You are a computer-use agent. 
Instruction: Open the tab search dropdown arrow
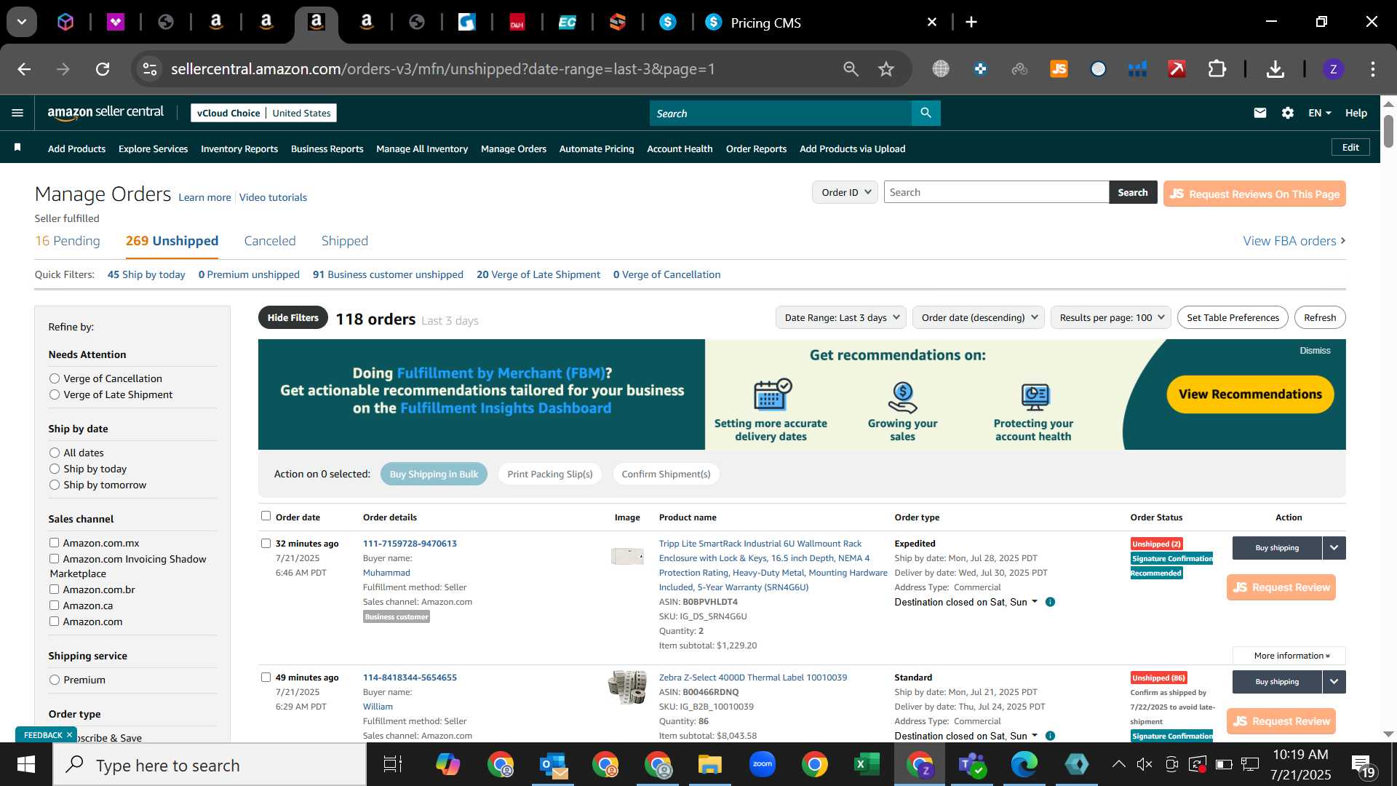[22, 22]
